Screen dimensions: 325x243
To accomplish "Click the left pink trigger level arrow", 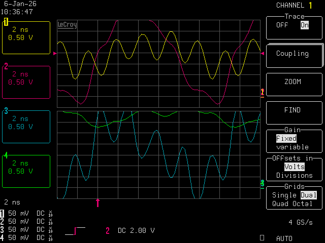I will [55, 53].
